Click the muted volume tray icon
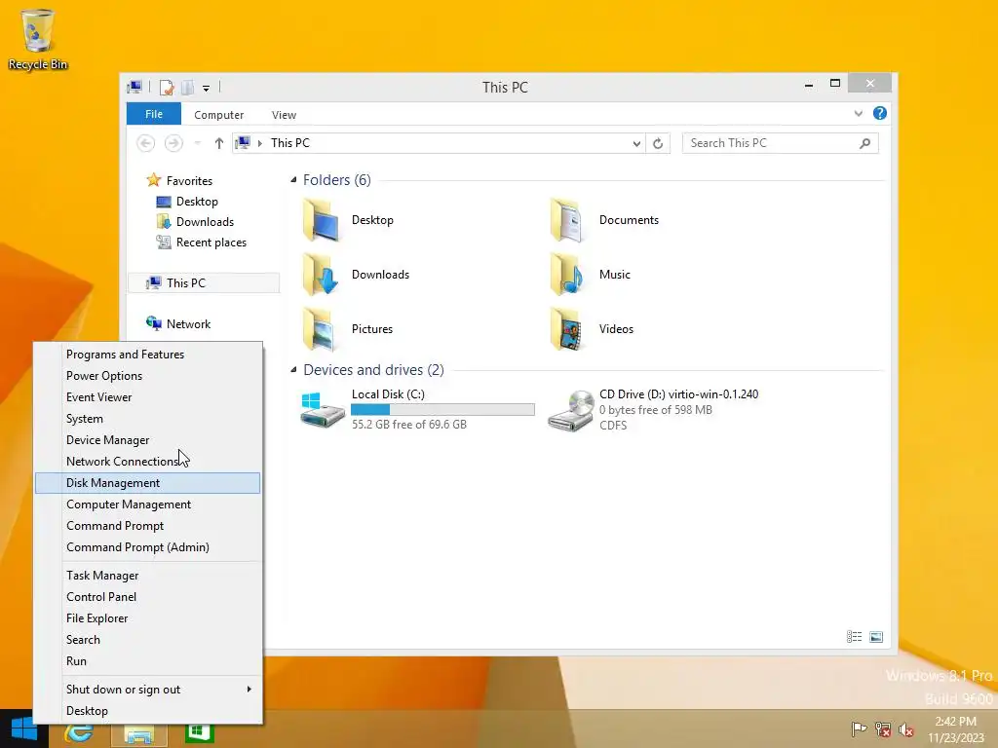Screen dimensions: 998x748 point(905,729)
